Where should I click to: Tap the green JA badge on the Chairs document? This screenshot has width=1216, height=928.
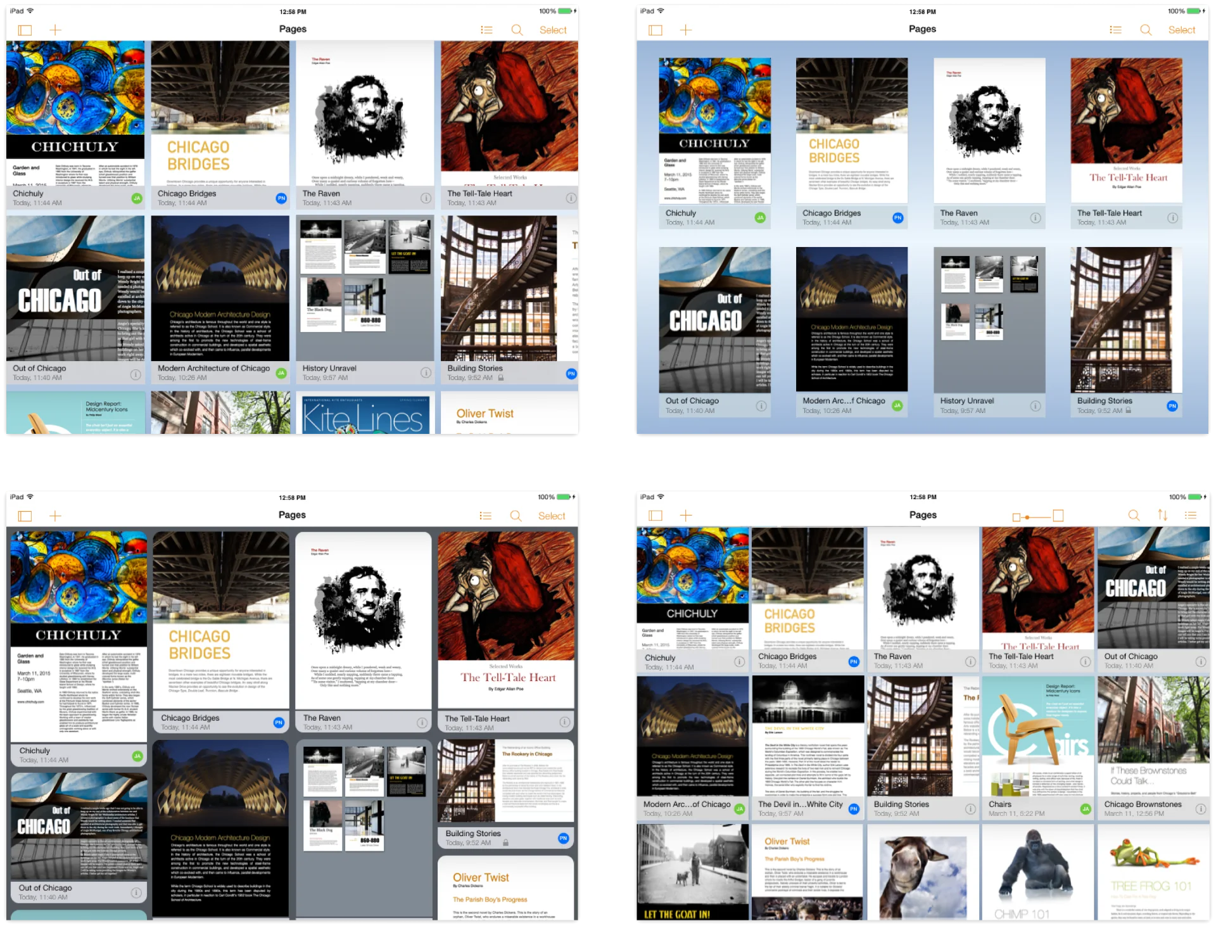click(1086, 808)
